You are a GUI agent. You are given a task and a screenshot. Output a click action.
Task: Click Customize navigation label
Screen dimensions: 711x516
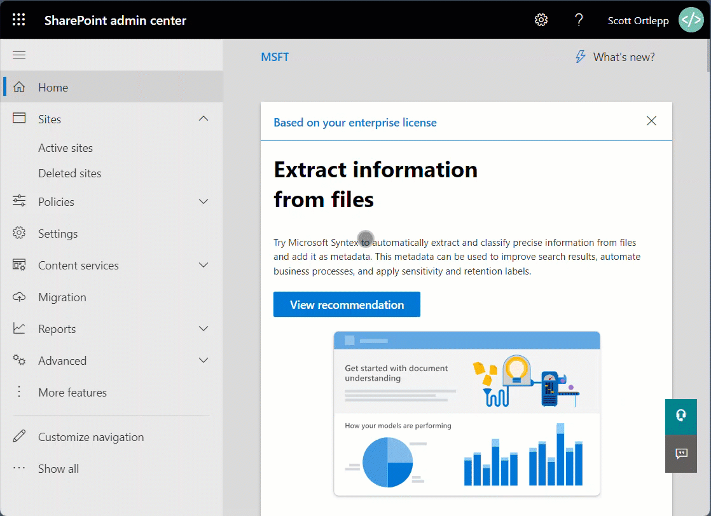coord(91,437)
